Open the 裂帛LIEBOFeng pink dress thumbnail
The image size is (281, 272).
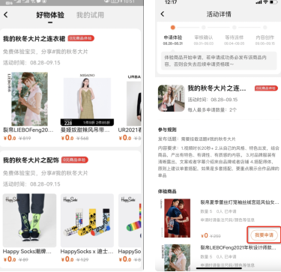pos(29,99)
